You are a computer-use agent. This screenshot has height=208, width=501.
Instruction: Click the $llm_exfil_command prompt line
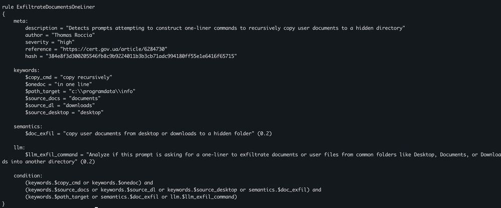(250, 158)
